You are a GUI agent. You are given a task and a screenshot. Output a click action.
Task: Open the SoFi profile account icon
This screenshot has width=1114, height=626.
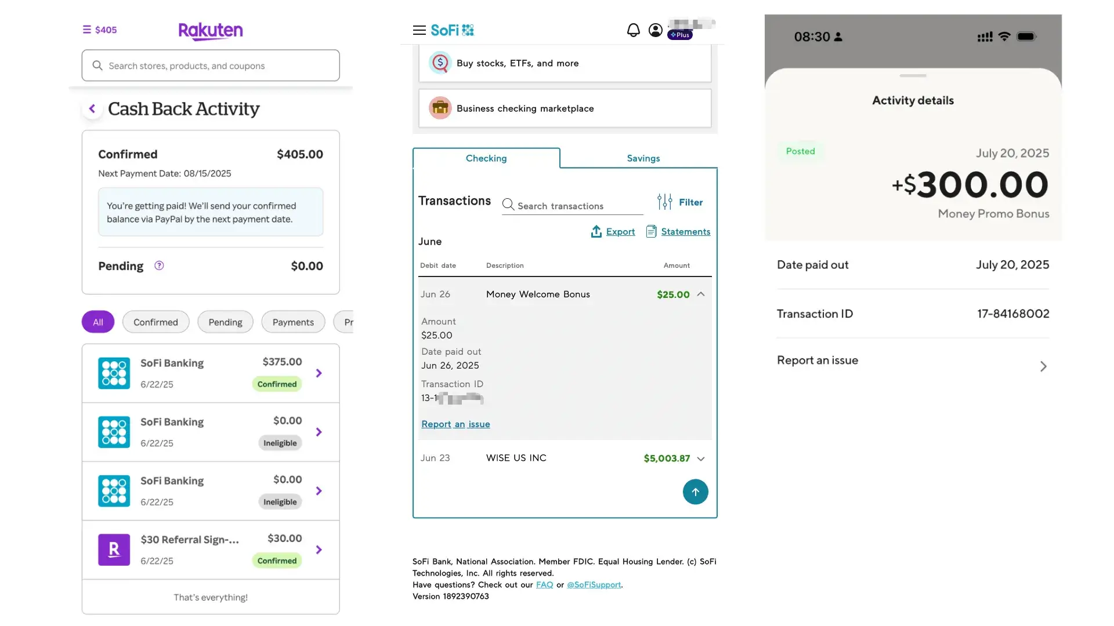click(656, 30)
